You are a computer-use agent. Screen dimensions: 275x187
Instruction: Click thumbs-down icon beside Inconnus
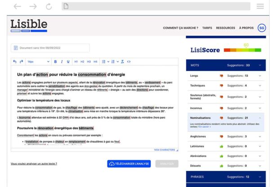[222, 108]
